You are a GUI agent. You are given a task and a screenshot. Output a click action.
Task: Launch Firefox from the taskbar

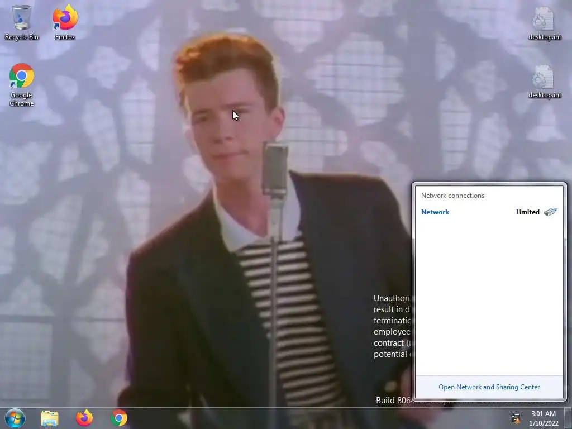point(84,418)
